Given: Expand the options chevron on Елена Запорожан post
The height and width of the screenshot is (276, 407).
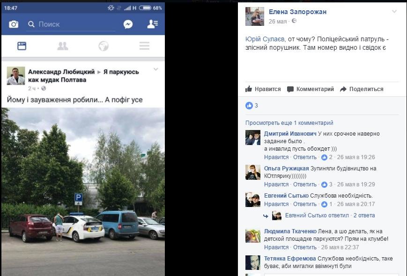Looking at the screenshot, I should click(x=394, y=11).
